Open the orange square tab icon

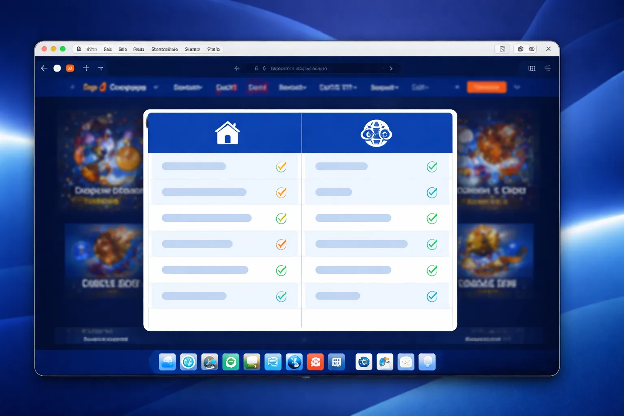click(x=70, y=68)
